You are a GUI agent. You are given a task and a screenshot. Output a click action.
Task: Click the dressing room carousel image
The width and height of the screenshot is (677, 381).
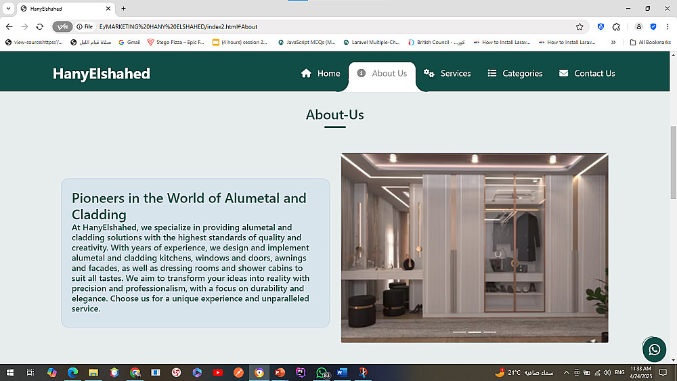click(475, 248)
